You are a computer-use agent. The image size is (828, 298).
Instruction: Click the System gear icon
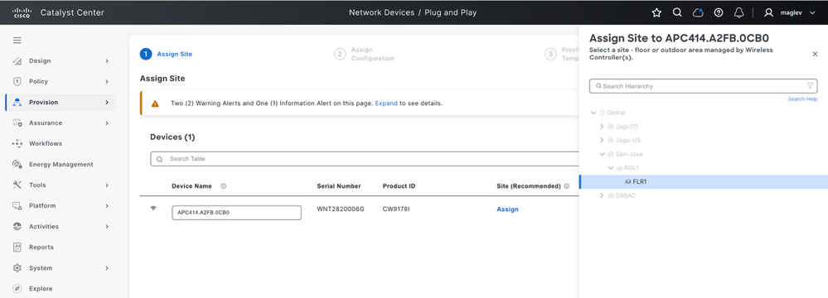17,268
